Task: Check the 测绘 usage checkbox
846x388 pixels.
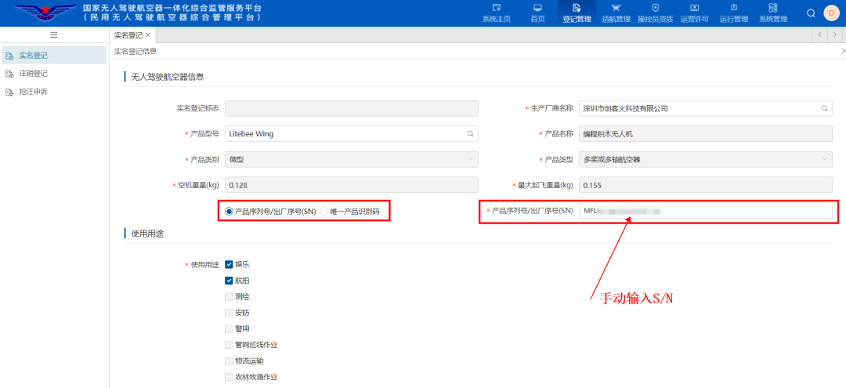Action: (x=230, y=297)
